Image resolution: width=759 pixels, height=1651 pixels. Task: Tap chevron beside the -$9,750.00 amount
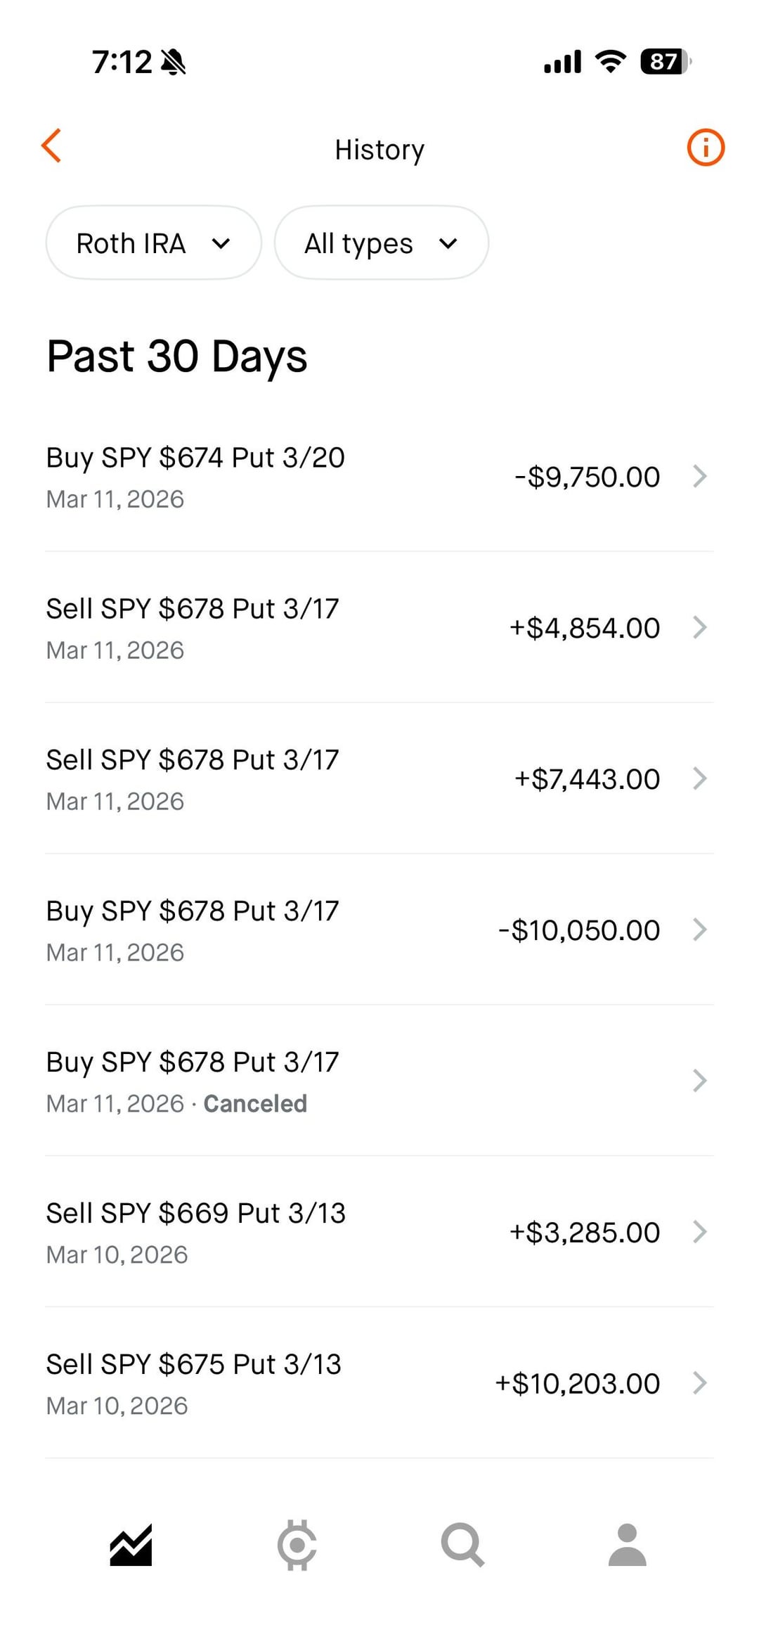(699, 477)
